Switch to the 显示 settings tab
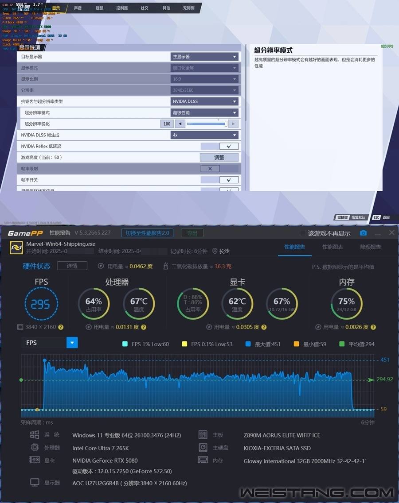Viewport: 399px width, 503px height. tap(56, 8)
